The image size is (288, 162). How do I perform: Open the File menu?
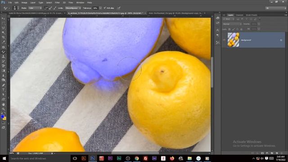(x=10, y=3)
